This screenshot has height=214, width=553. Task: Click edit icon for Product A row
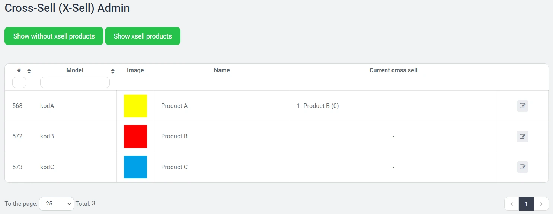click(x=522, y=106)
